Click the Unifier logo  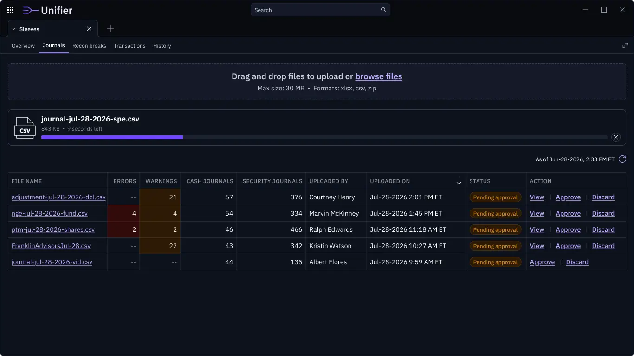pyautogui.click(x=48, y=10)
